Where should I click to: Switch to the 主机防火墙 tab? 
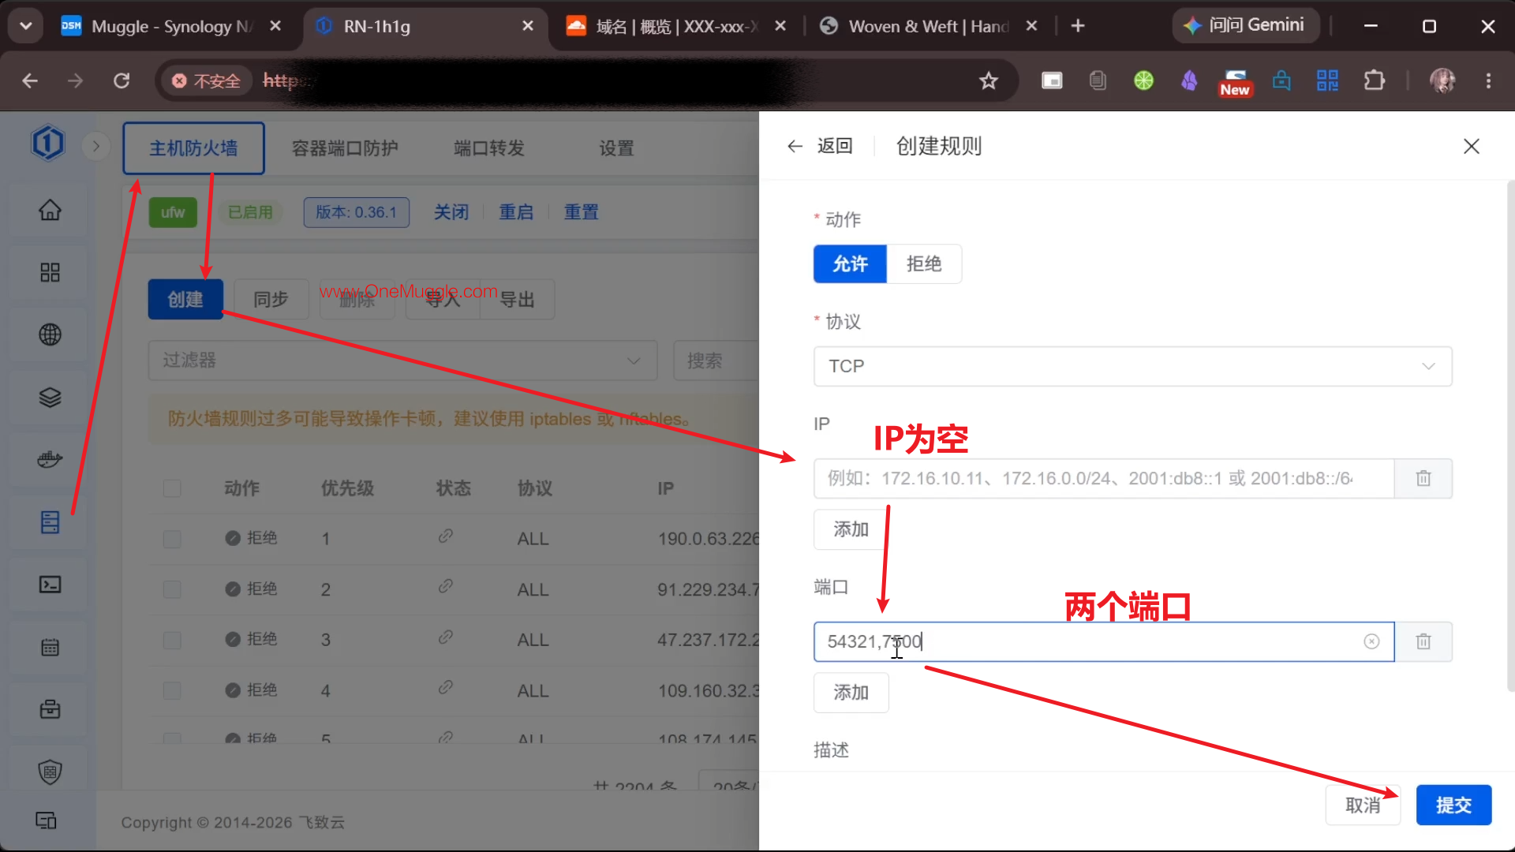coord(193,148)
